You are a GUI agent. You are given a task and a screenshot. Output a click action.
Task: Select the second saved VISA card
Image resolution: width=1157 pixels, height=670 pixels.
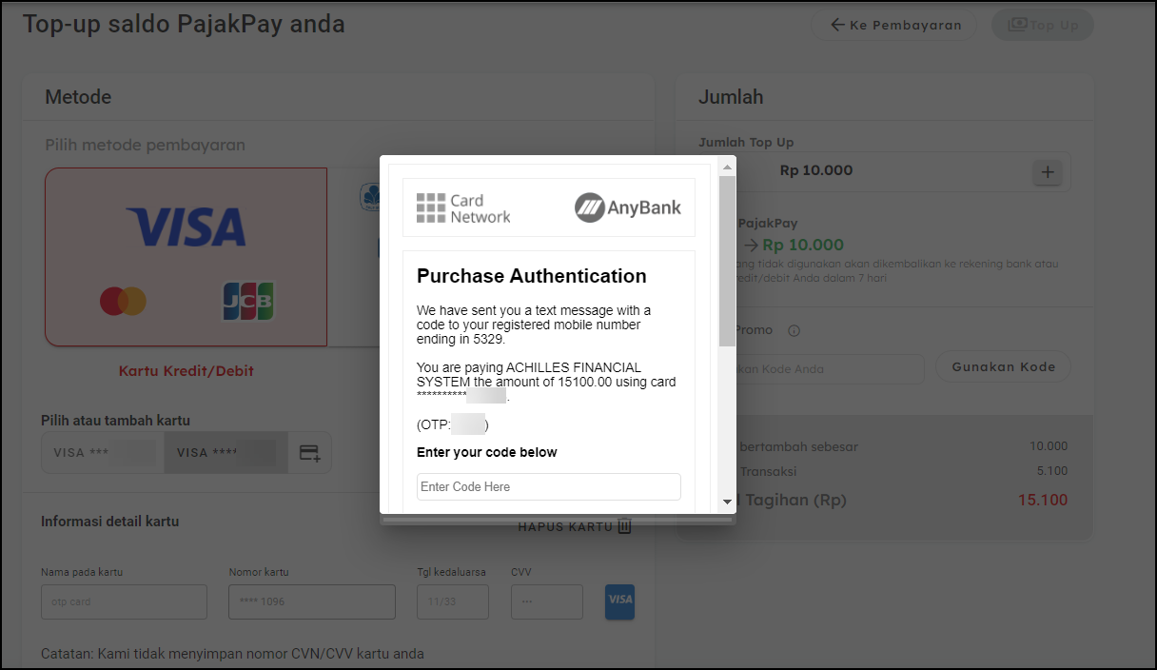pos(226,453)
